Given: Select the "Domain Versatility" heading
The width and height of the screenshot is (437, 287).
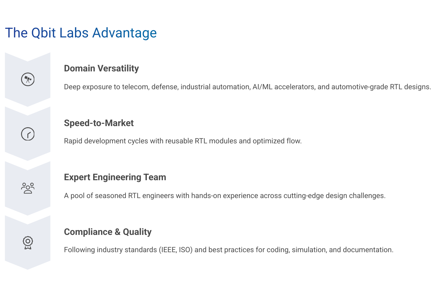Looking at the screenshot, I should point(101,69).
